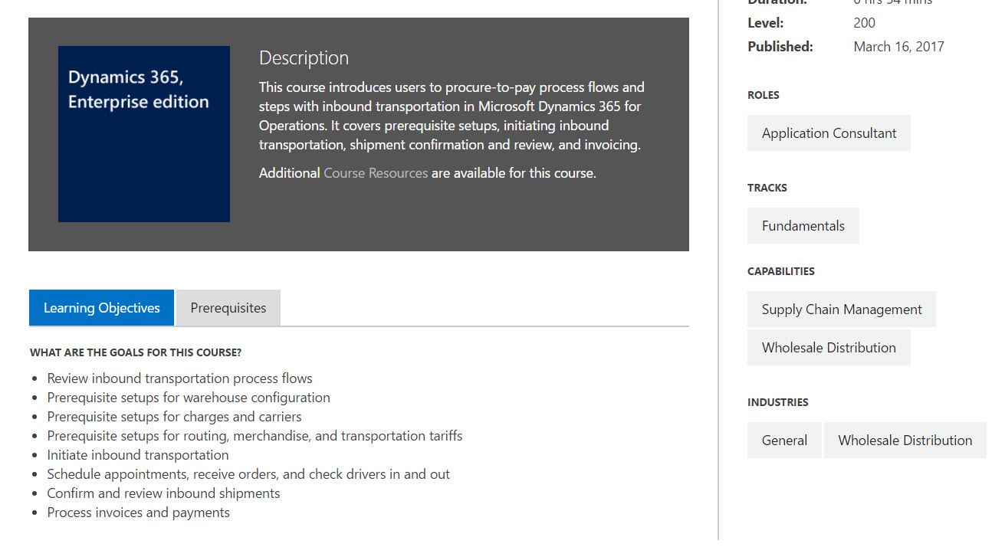Viewport: 1005px width, 547px height.
Task: Click the CAPABILITIES section heading
Action: (781, 271)
